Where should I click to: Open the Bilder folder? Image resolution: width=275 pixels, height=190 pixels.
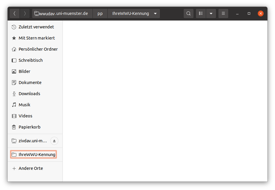(x=24, y=71)
